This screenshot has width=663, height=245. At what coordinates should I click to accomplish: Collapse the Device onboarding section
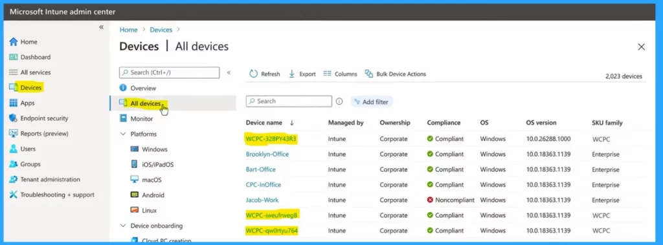click(x=123, y=226)
